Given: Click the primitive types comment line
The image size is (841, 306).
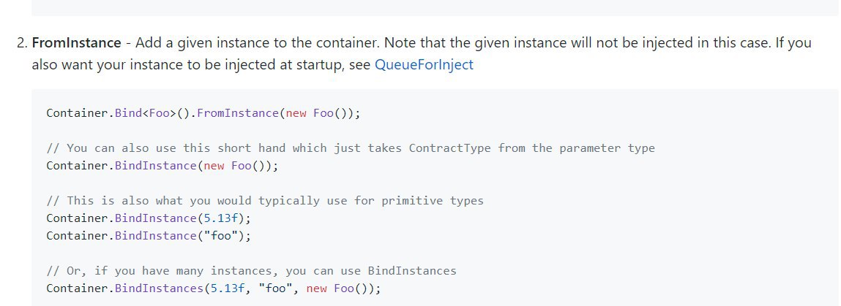Looking at the screenshot, I should point(265,201).
